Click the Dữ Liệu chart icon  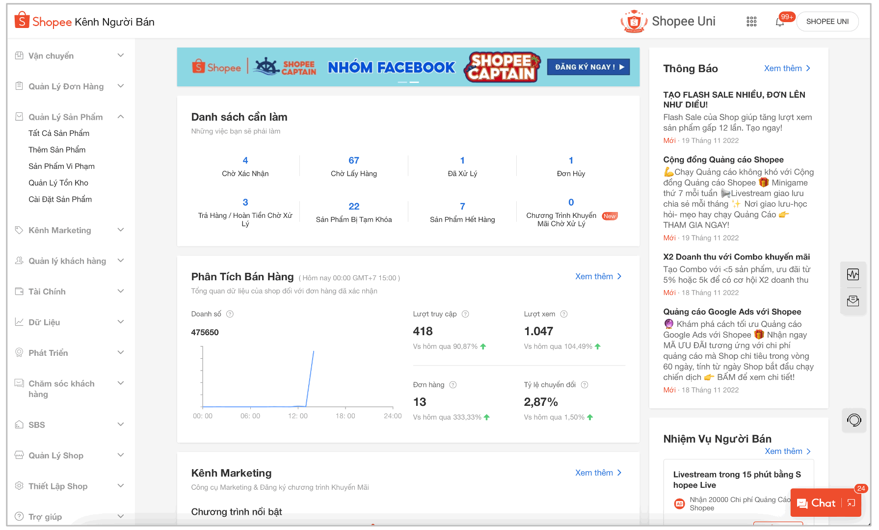(19, 322)
